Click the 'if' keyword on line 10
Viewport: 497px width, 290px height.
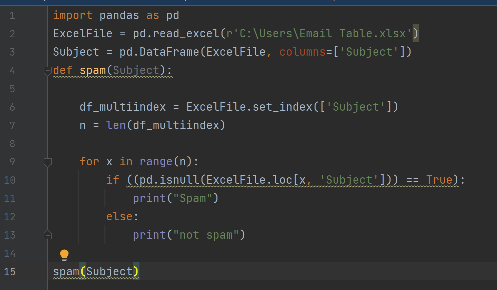pos(113,180)
